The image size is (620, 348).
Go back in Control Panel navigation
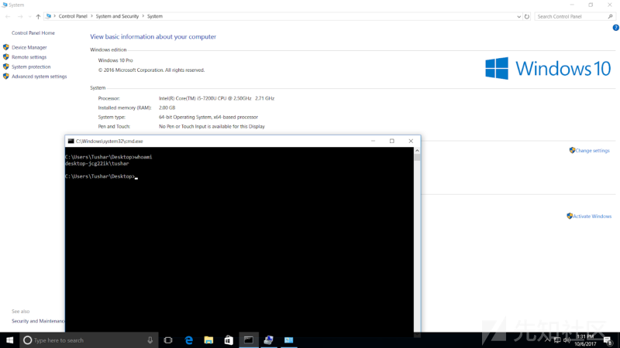(8, 16)
